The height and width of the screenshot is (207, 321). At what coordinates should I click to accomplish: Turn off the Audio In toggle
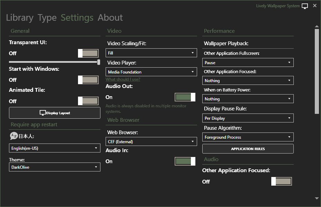pyautogui.click(x=185, y=161)
